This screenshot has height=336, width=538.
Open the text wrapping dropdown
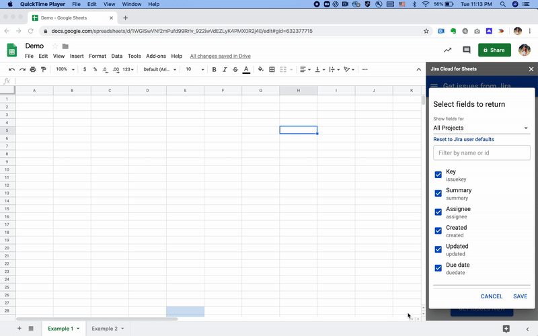click(334, 70)
